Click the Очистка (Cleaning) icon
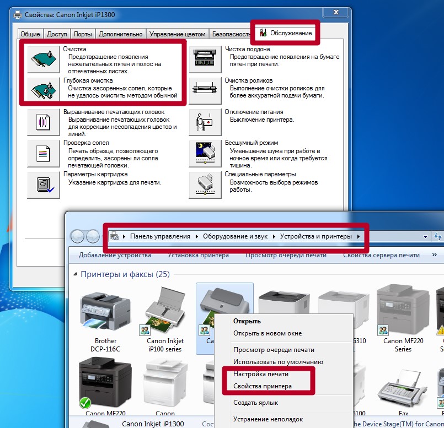This screenshot has width=444, height=428. click(x=44, y=59)
